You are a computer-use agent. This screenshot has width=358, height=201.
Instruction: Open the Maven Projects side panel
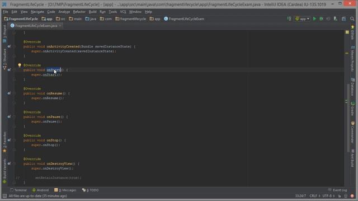352,59
